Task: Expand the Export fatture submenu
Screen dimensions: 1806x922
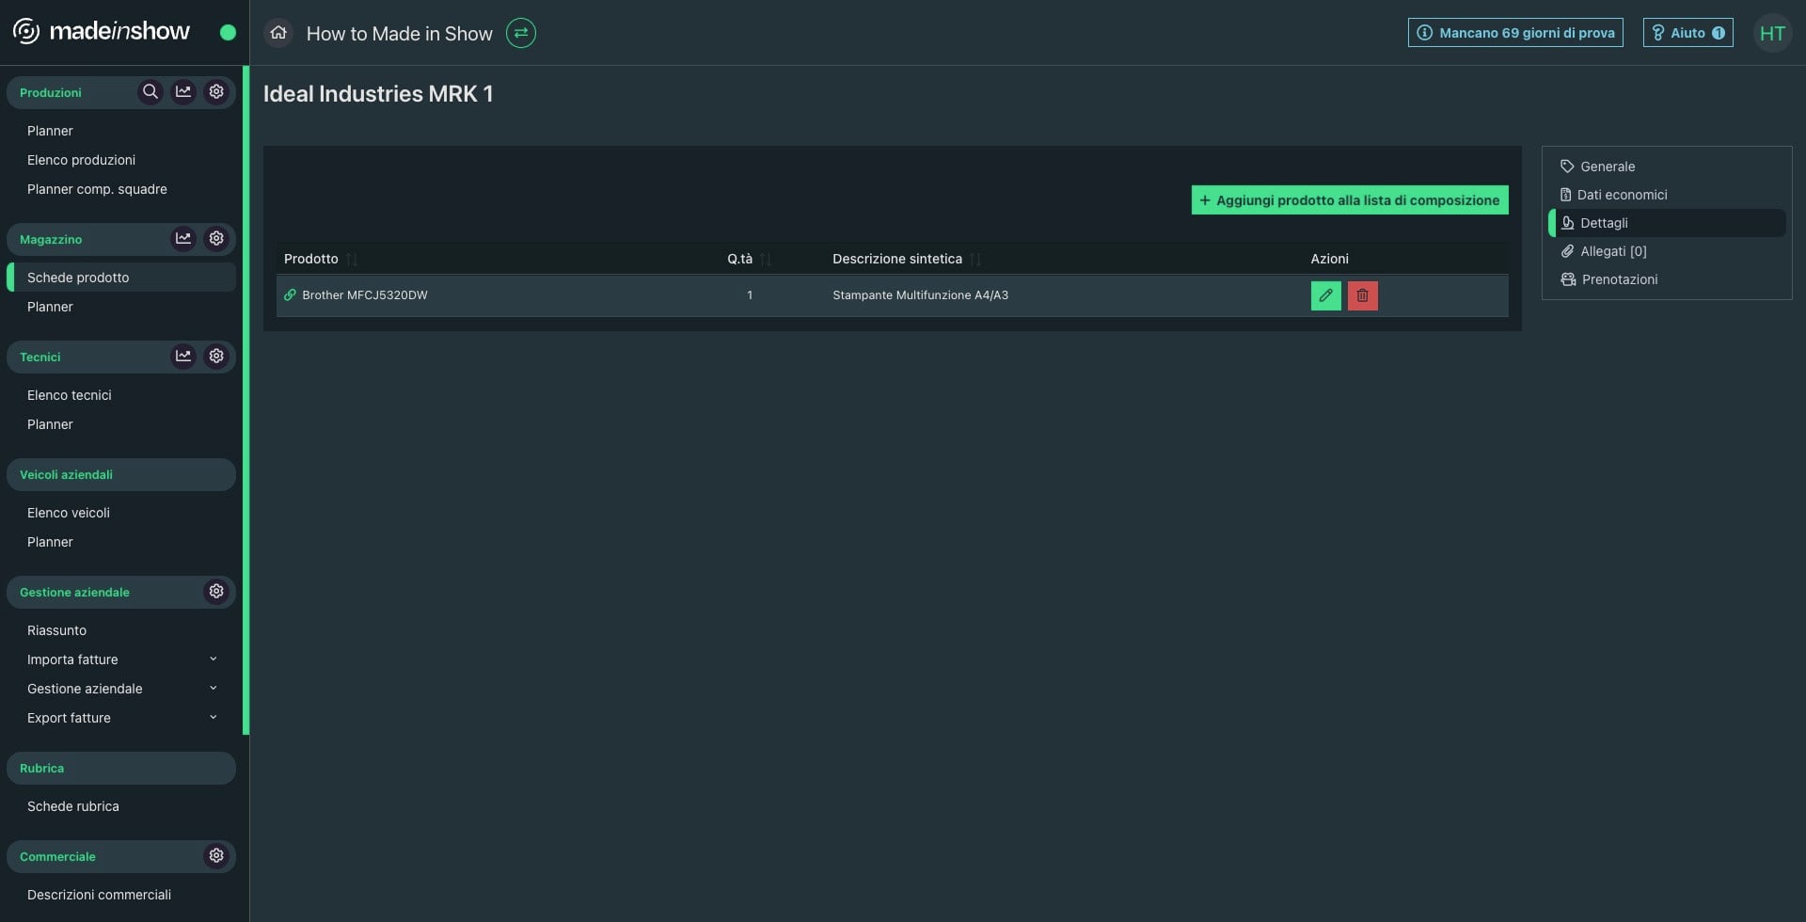Action: 213,718
